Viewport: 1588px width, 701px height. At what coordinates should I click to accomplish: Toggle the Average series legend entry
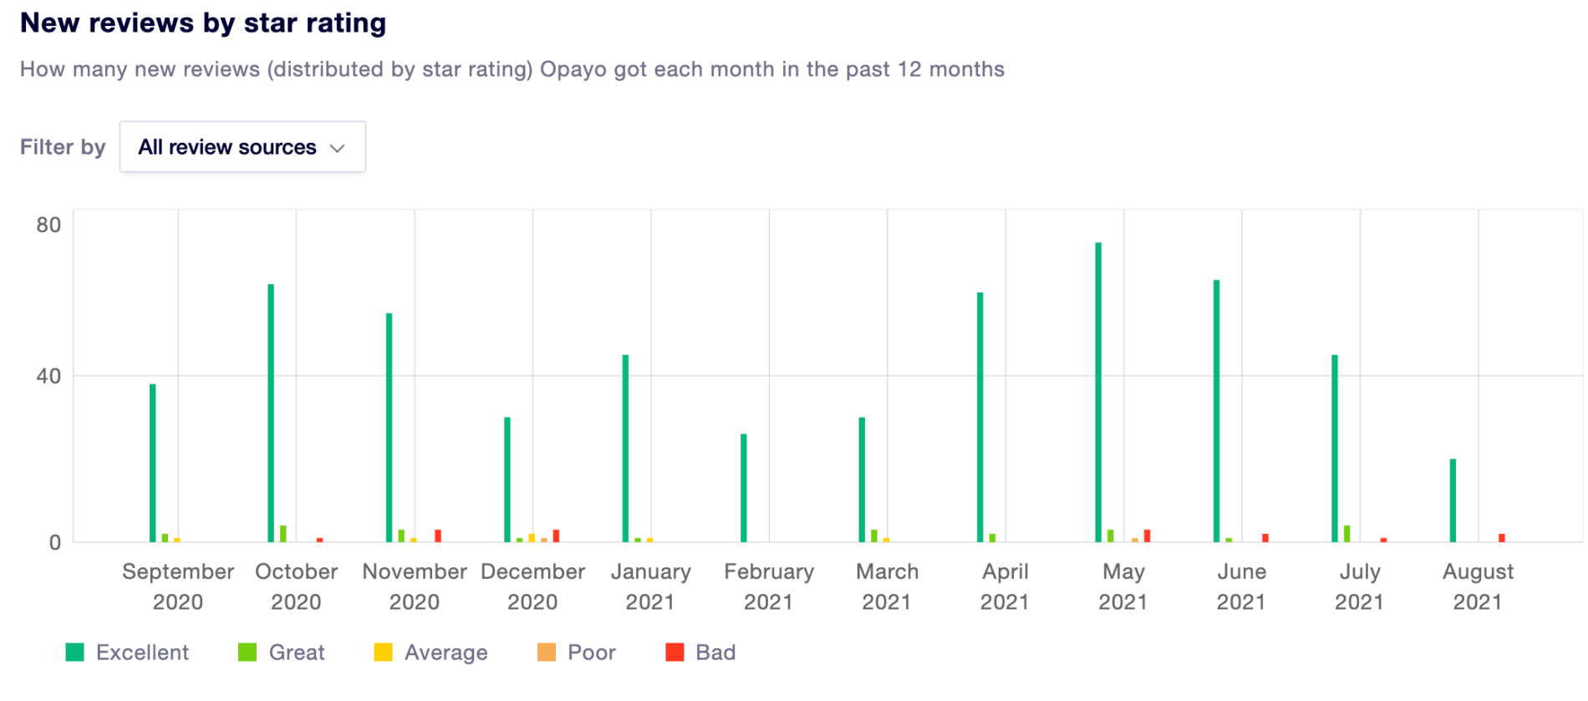pos(430,653)
